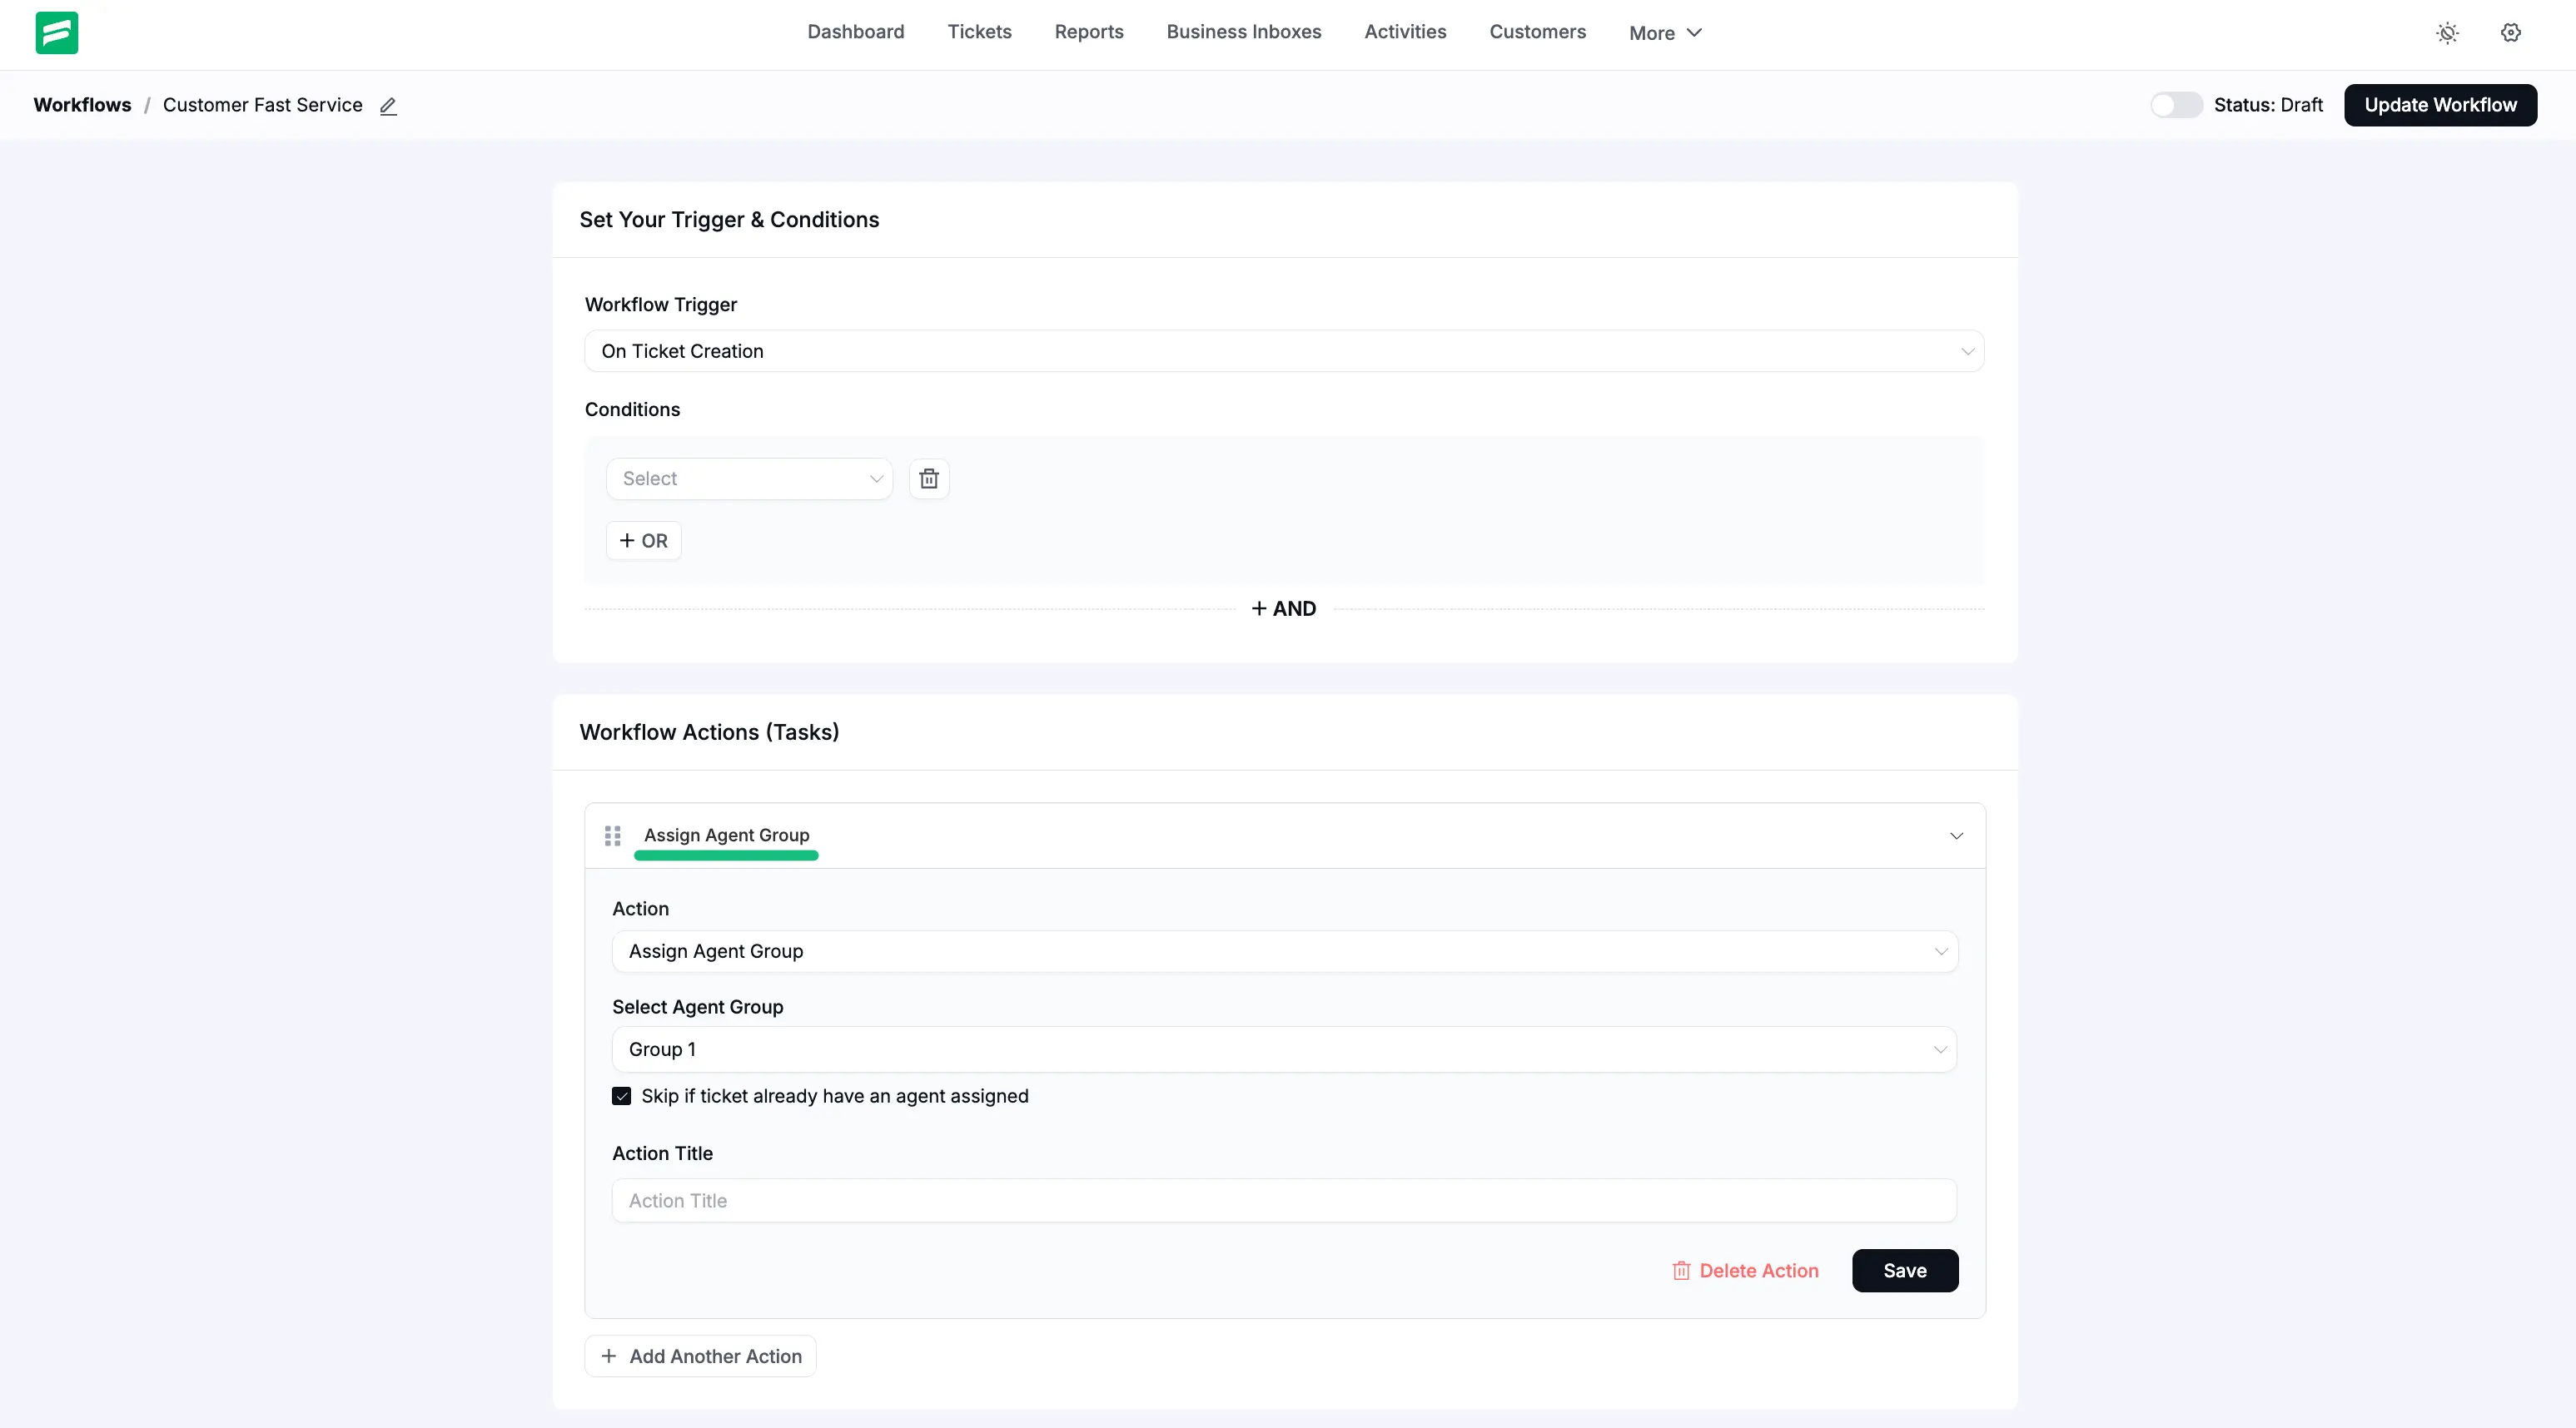
Task: Delete the condition with the trash icon
Action: pos(928,478)
